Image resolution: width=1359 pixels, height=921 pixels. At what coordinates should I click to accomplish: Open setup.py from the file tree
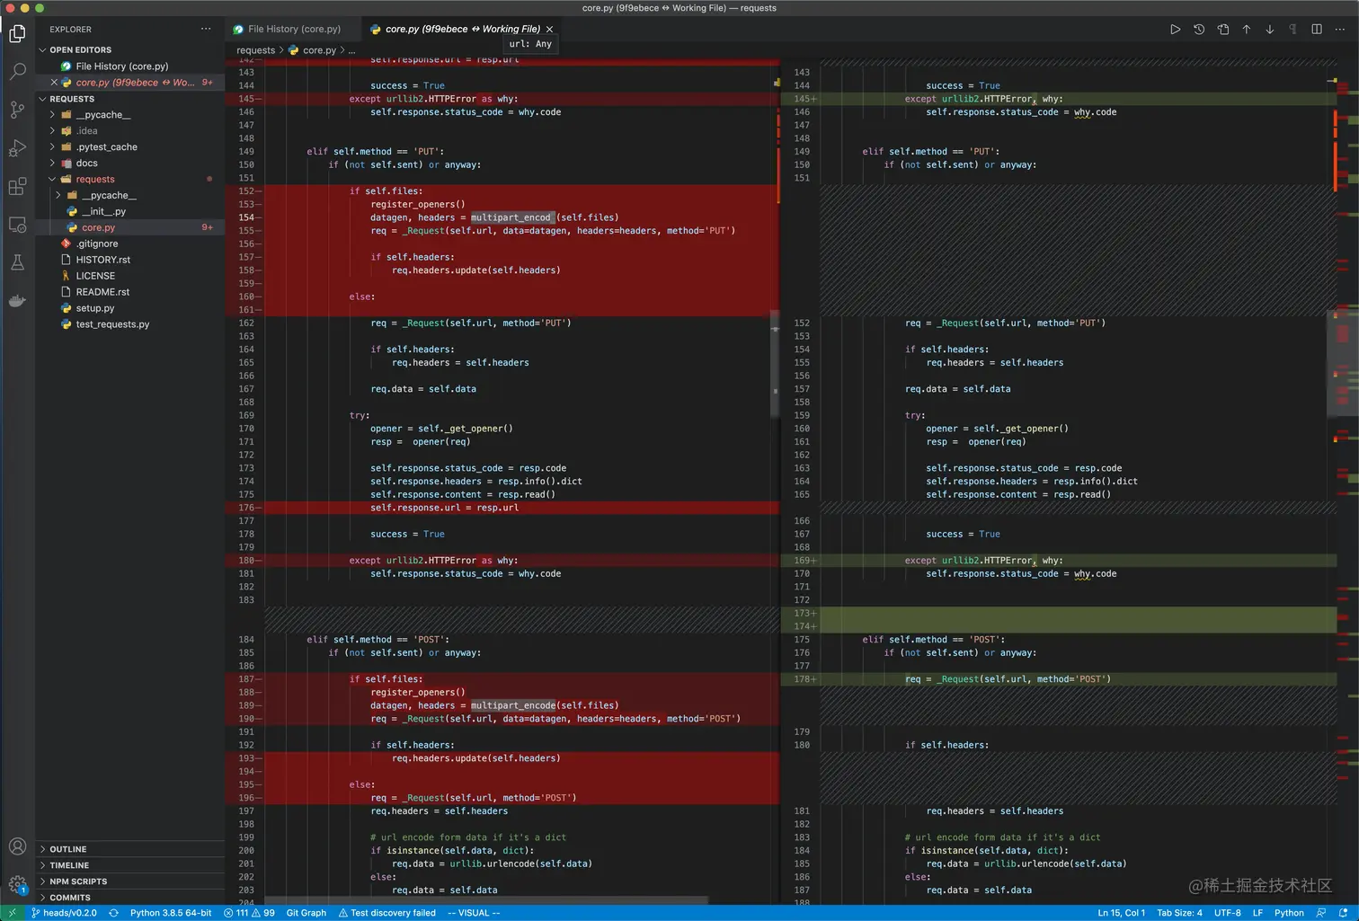coord(95,308)
